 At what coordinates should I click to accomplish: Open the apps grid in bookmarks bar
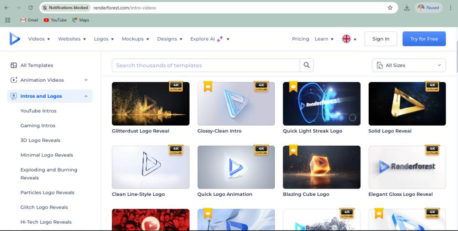[8, 20]
